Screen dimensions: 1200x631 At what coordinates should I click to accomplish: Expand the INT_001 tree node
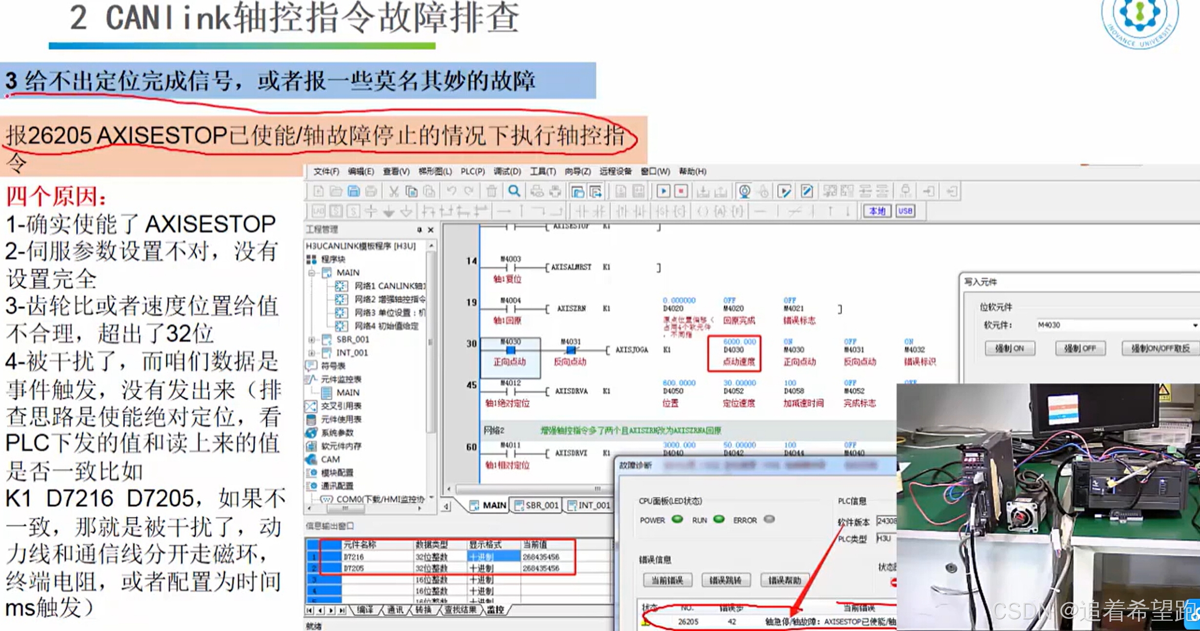(x=312, y=353)
